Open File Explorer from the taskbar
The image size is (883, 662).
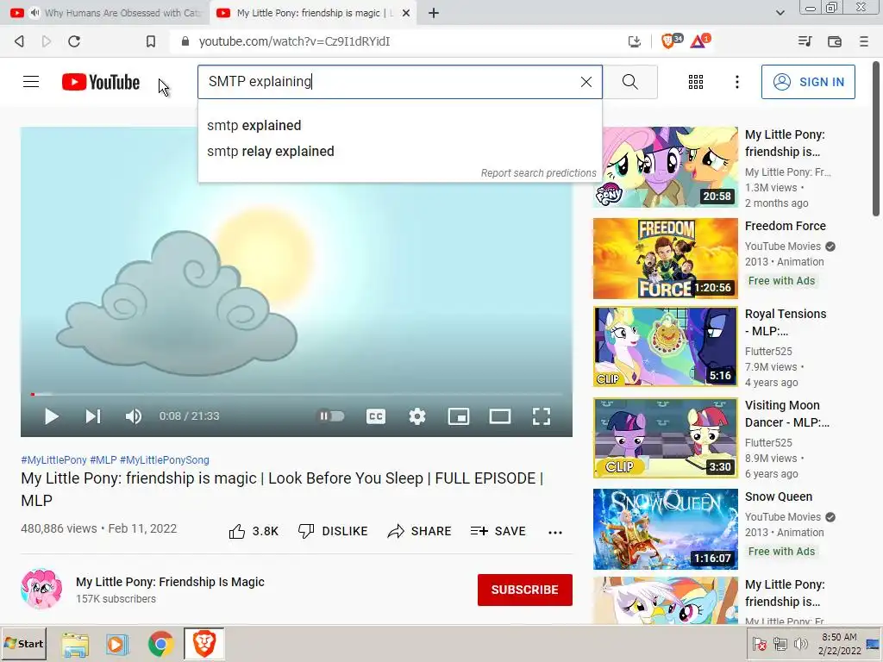(x=76, y=643)
